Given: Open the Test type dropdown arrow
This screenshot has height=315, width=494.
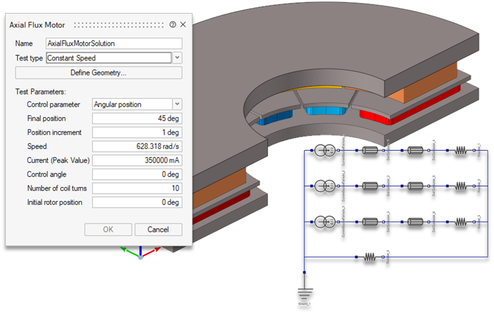Looking at the screenshot, I should coord(177,58).
